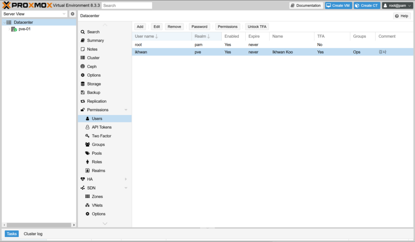This screenshot has width=415, height=242.
Task: Click the Two Factor key icon
Action: (x=88, y=136)
